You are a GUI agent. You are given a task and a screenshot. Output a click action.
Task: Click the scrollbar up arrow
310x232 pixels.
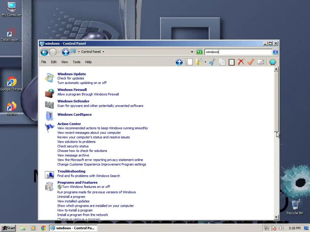coord(276,69)
